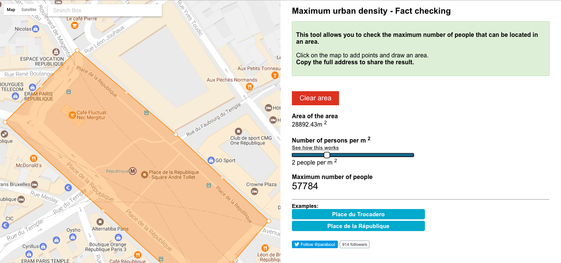Viewport: 561px width, 263px height.
Task: Select the Map view tab
Action: [11, 10]
